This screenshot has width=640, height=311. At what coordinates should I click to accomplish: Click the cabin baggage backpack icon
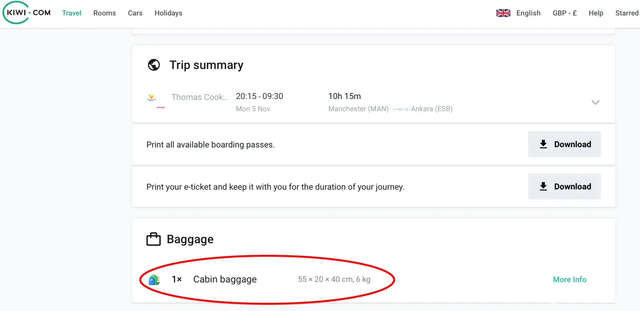click(154, 280)
